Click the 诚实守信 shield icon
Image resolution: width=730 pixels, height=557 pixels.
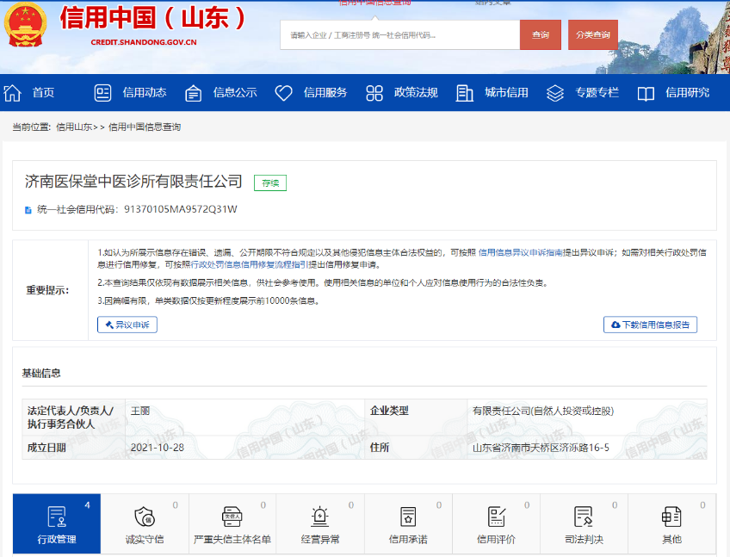pos(145,517)
